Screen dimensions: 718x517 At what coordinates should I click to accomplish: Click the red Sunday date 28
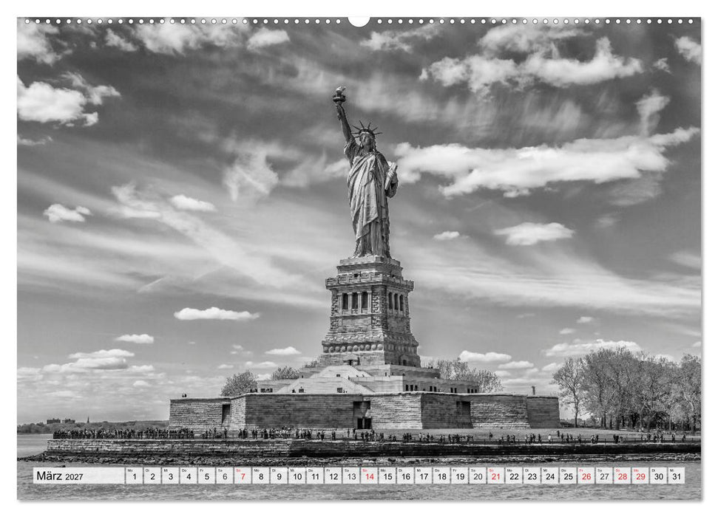pos(623,476)
